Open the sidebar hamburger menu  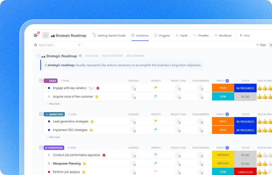(35, 35)
